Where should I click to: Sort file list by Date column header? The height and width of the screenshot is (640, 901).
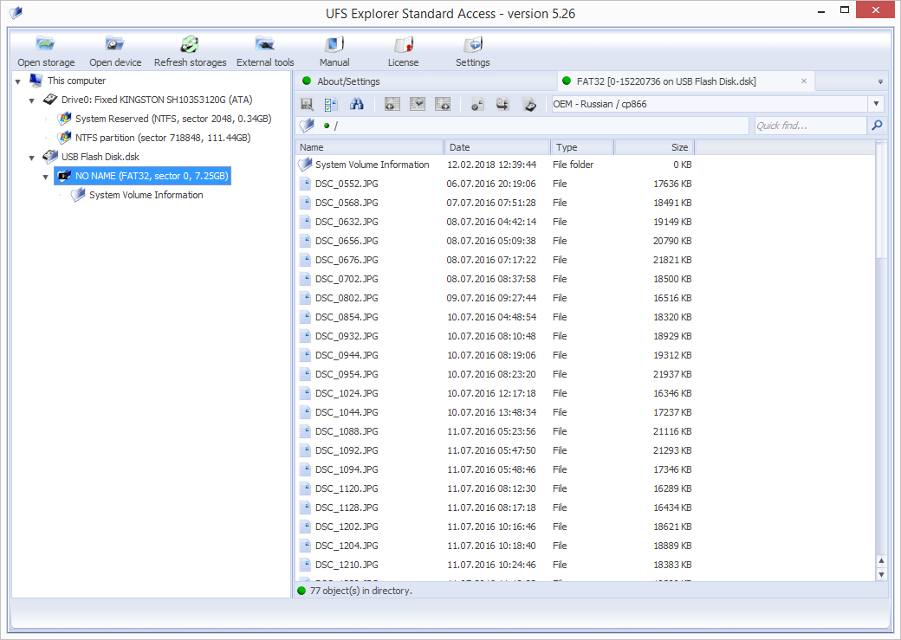(x=496, y=147)
